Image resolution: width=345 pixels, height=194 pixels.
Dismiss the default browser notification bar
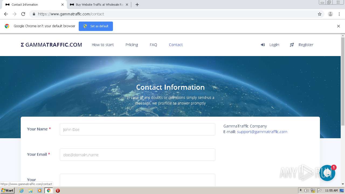[x=339, y=26]
